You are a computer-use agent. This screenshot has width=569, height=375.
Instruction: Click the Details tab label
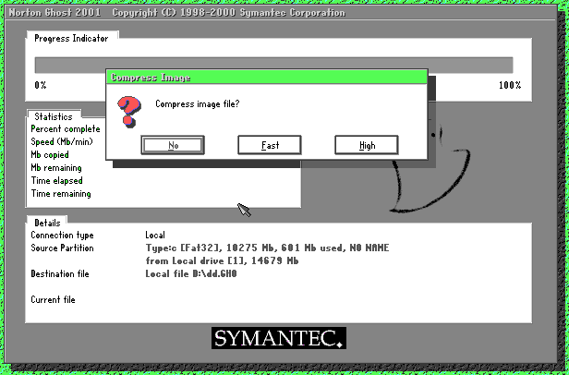coord(47,223)
